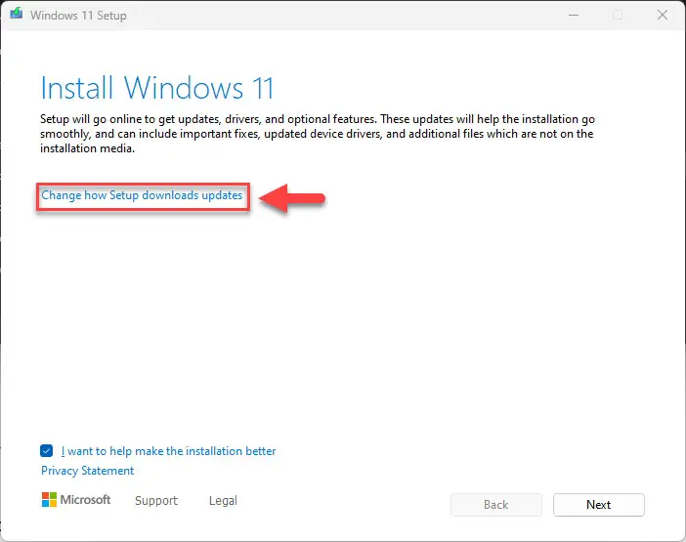
Task: Open the Privacy Statement link
Action: pos(88,471)
